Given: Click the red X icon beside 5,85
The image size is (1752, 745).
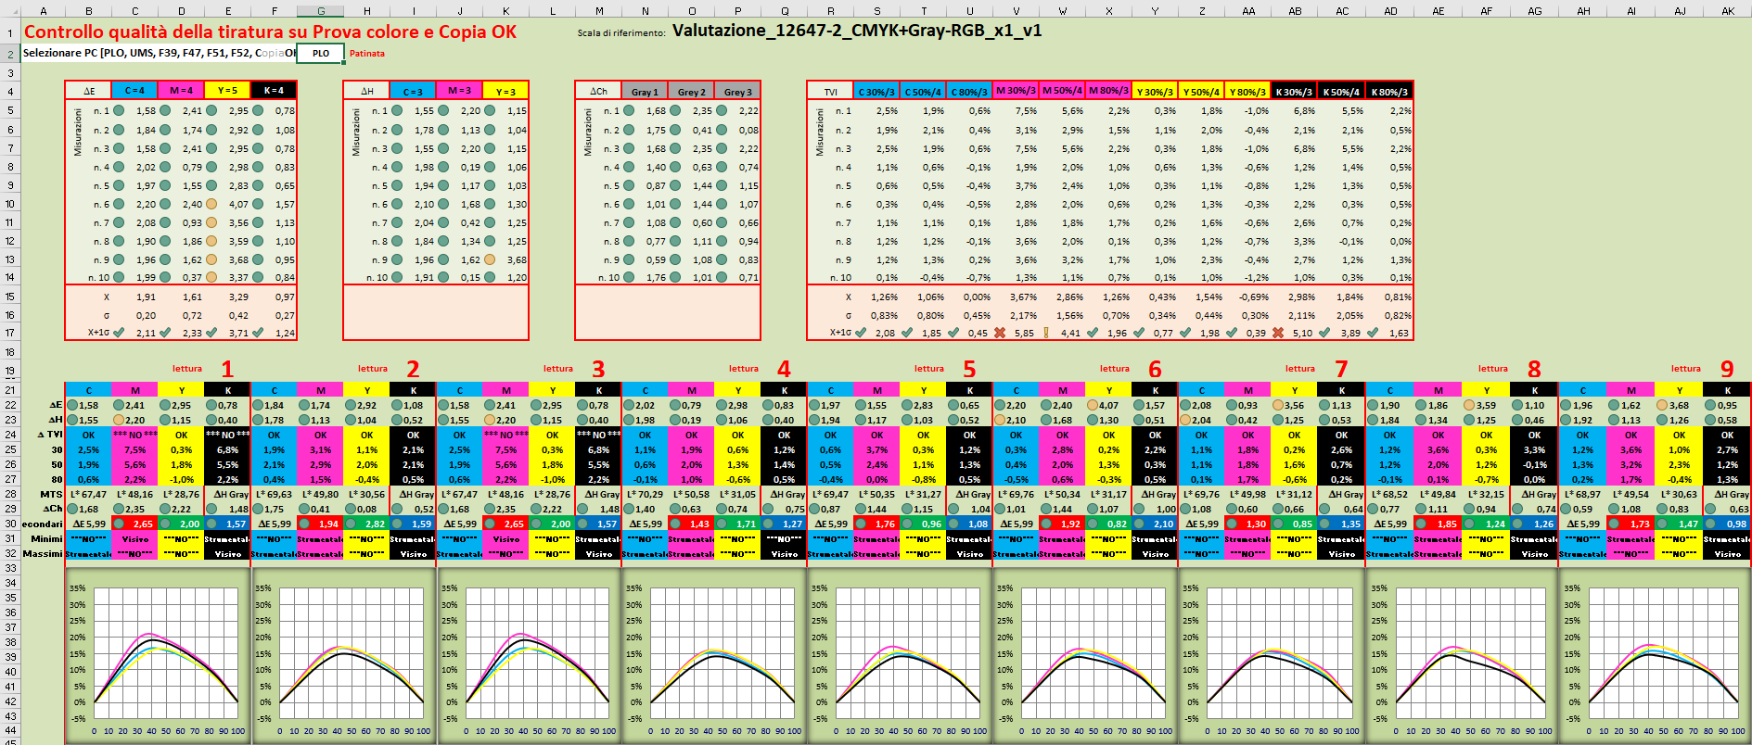Looking at the screenshot, I should point(1000,333).
